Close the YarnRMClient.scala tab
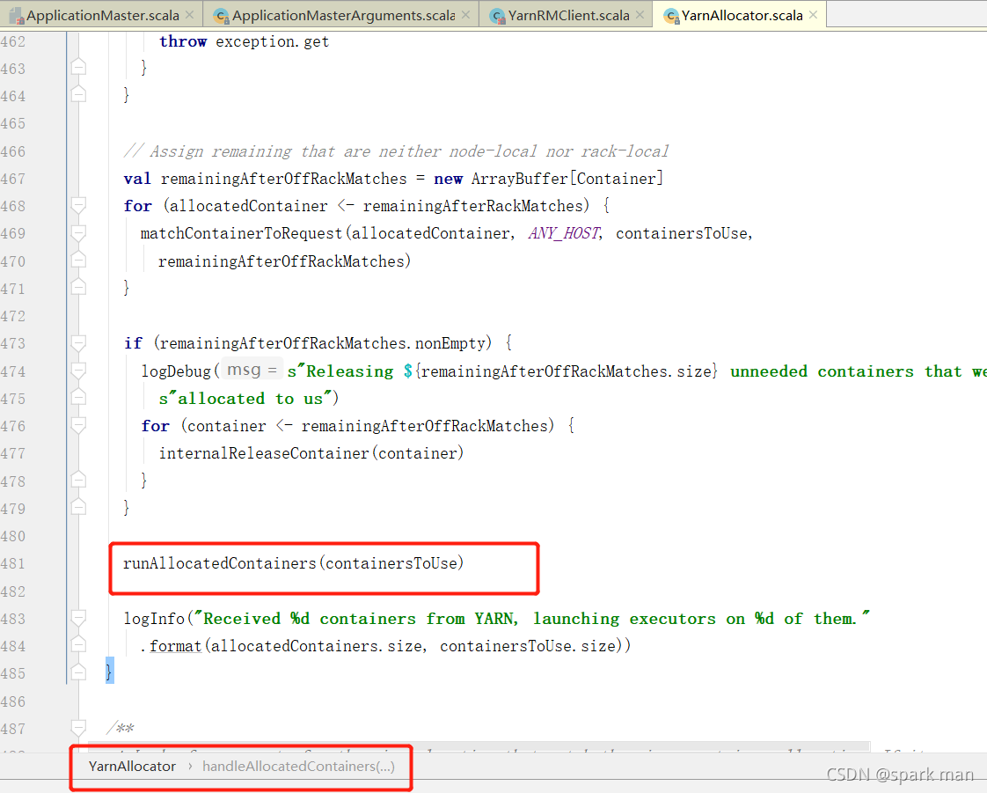Viewport: 987px width, 793px height. click(x=640, y=14)
